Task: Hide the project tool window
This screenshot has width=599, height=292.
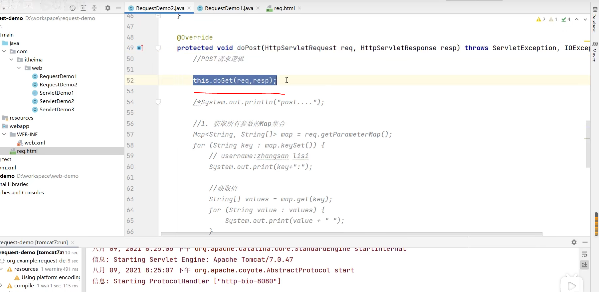Action: pos(118,8)
